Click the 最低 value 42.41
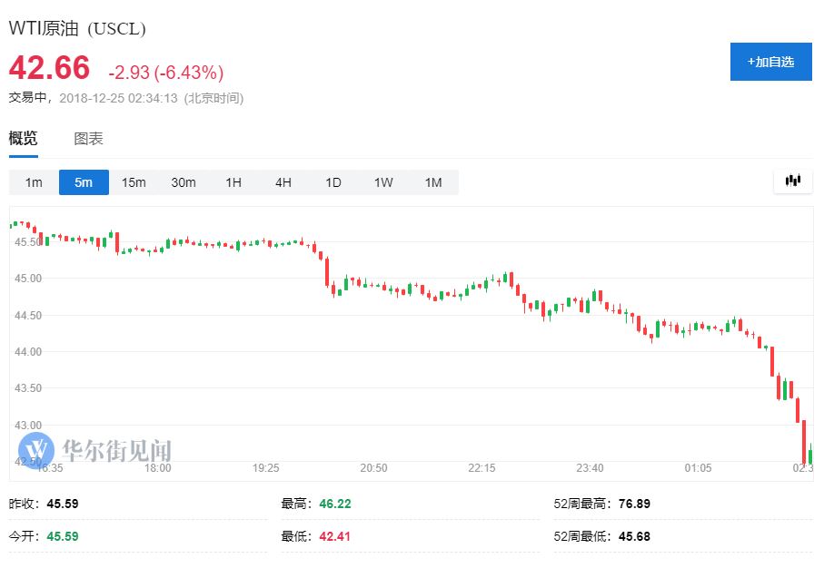Image resolution: width=824 pixels, height=568 pixels. (x=334, y=536)
